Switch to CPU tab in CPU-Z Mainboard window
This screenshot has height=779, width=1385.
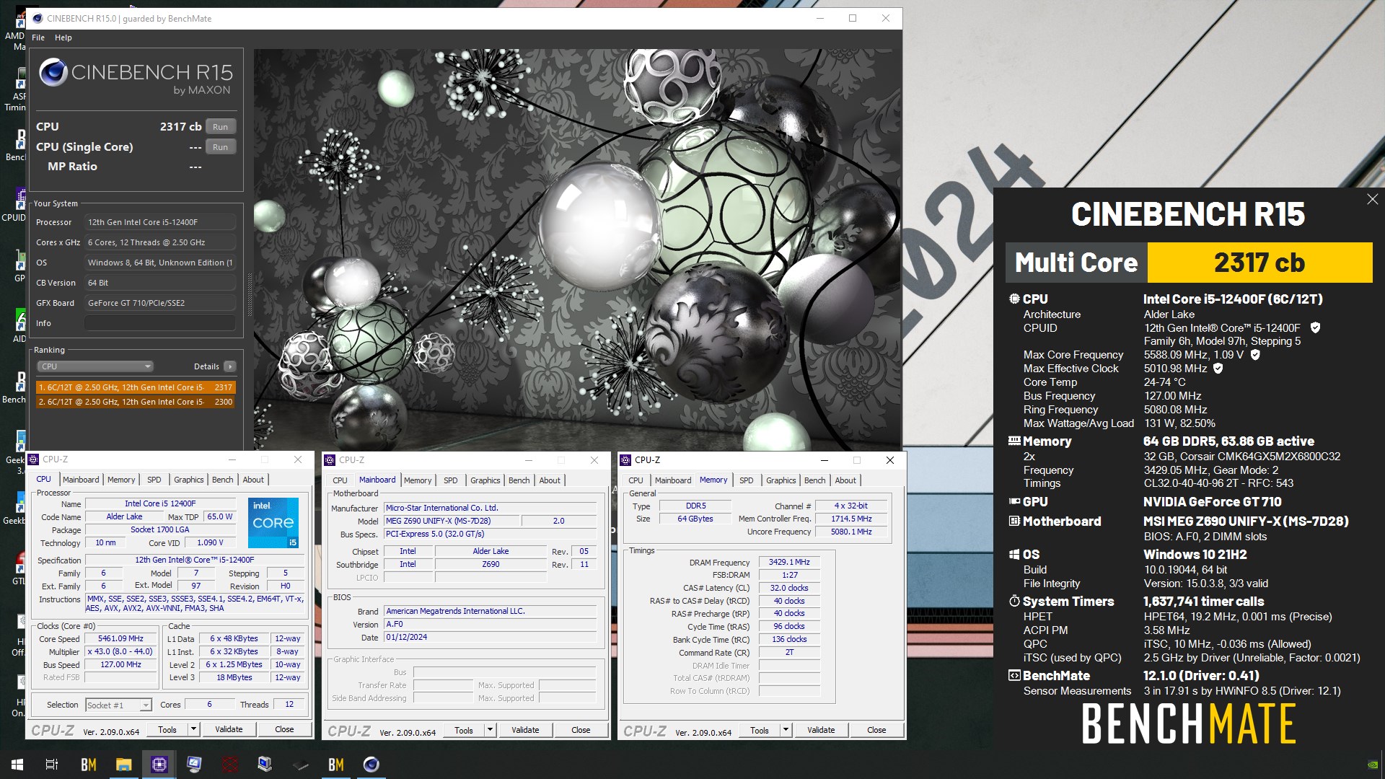[340, 480]
